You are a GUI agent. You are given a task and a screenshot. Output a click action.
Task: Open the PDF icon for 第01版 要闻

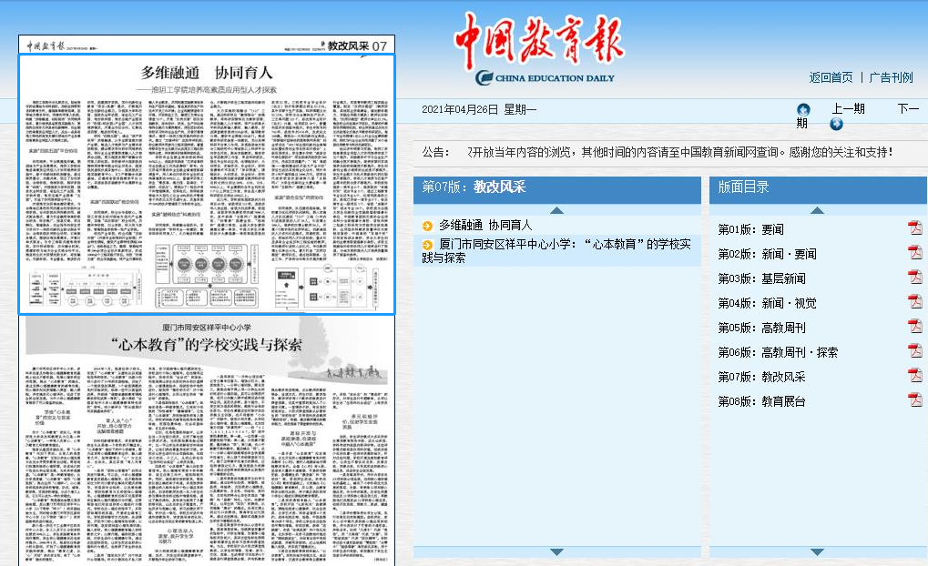click(914, 228)
